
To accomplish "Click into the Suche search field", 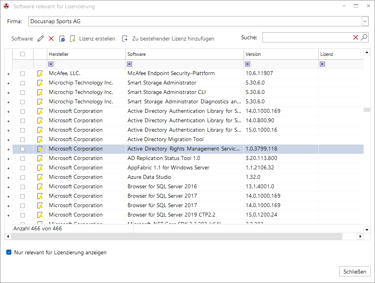I will pyautogui.click(x=307, y=37).
